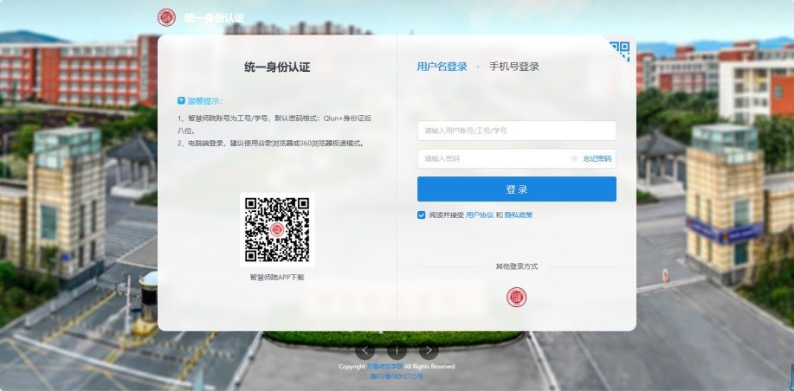Click the school name link in the copyright line
The width and height of the screenshot is (794, 391).
pyautogui.click(x=384, y=367)
